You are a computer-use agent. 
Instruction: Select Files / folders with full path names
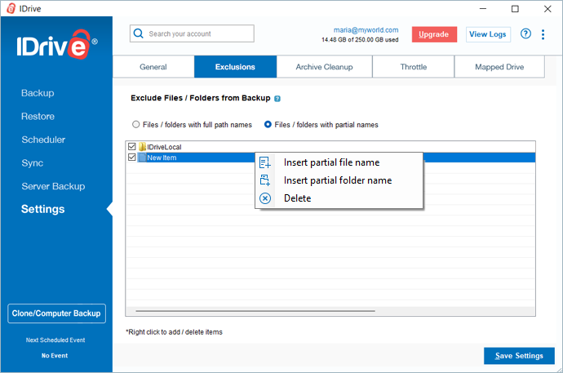tap(136, 125)
